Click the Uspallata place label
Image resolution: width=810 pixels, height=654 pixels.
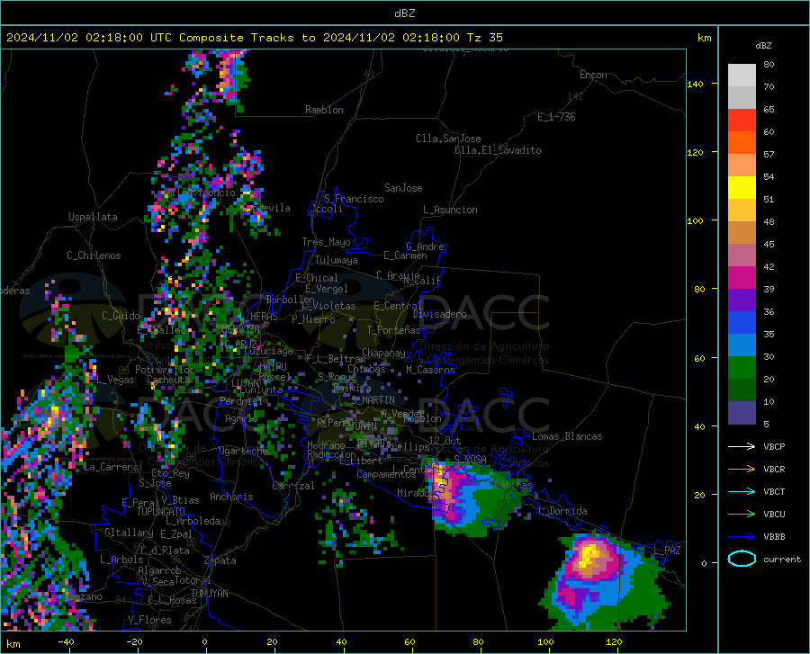[93, 217]
